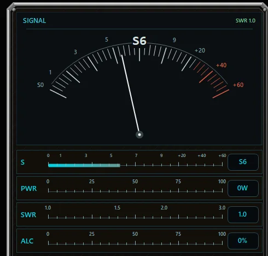Click the ALC row label

[x=27, y=241]
